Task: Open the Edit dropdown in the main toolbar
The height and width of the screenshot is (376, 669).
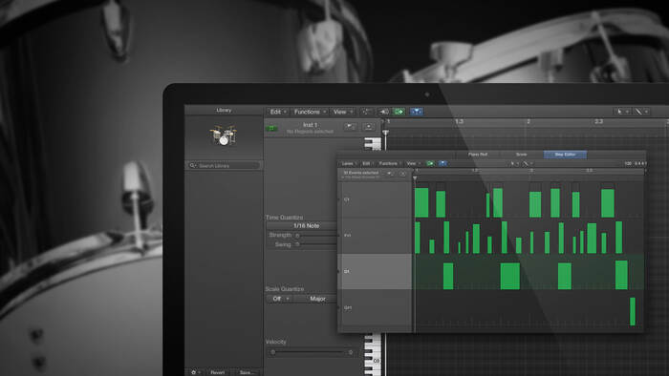Action: point(278,112)
